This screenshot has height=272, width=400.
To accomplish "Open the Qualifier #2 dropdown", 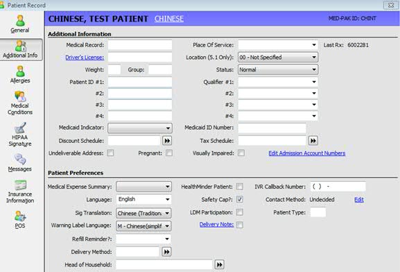I will 278,93.
